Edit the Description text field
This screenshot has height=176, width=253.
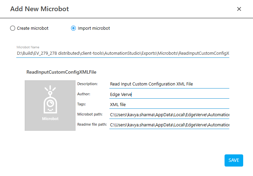point(169,84)
